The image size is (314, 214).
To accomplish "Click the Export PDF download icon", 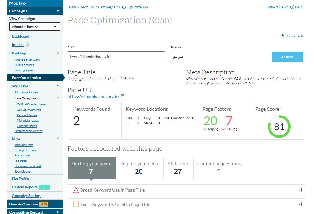I will [x=283, y=36].
